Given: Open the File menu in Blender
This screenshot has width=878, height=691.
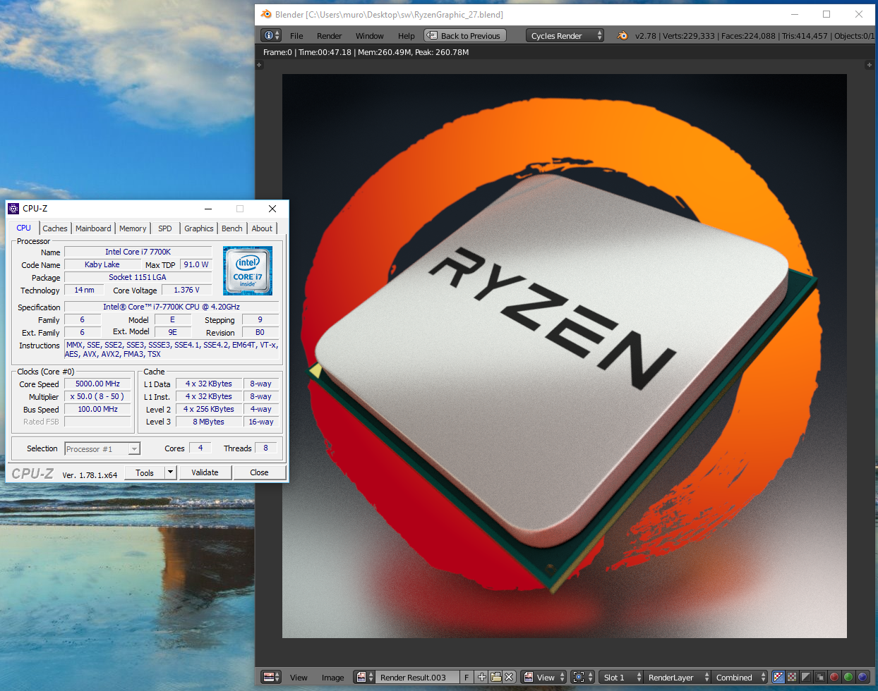Looking at the screenshot, I should click(296, 36).
